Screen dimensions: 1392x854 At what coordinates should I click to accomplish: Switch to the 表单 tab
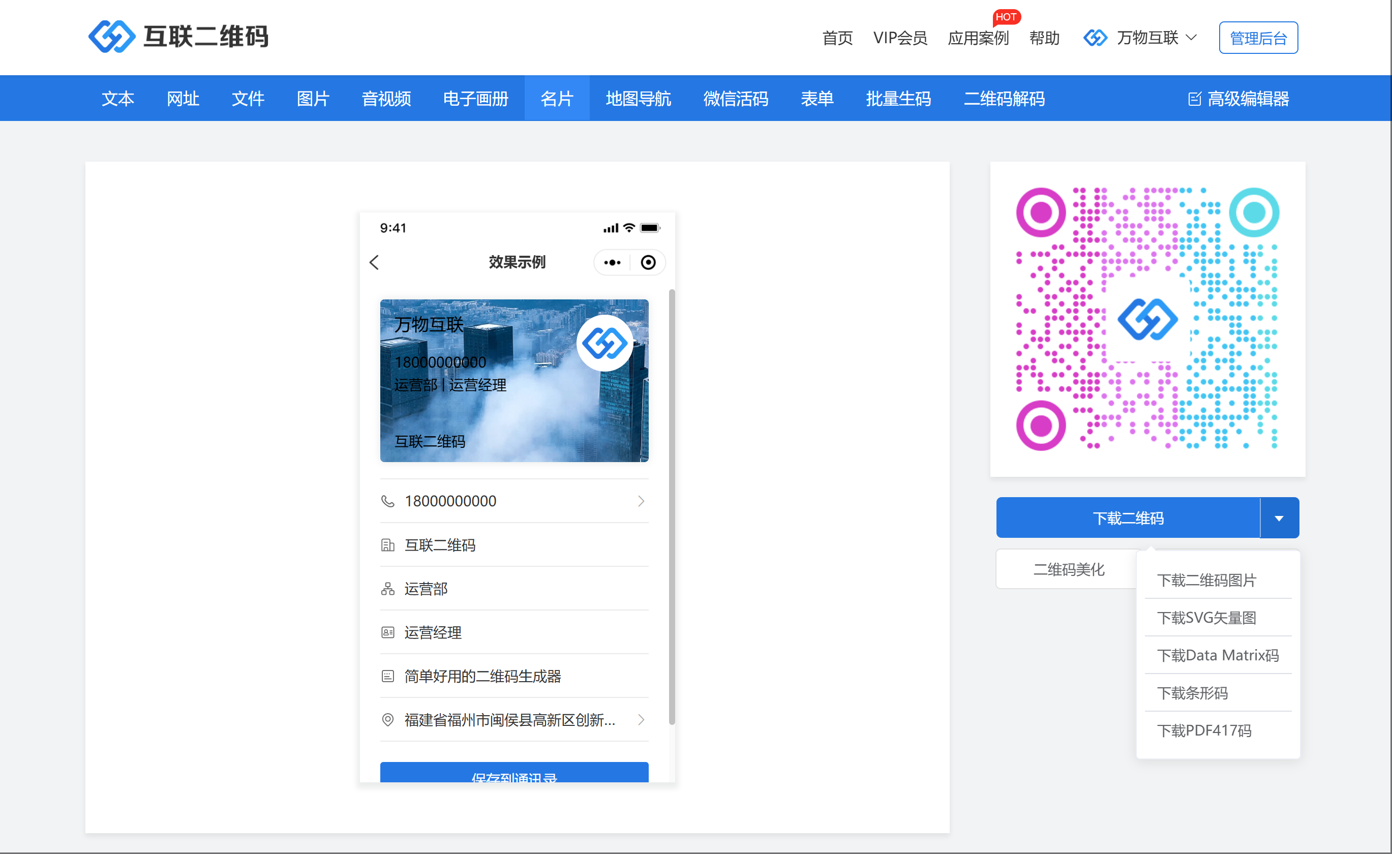click(x=817, y=98)
